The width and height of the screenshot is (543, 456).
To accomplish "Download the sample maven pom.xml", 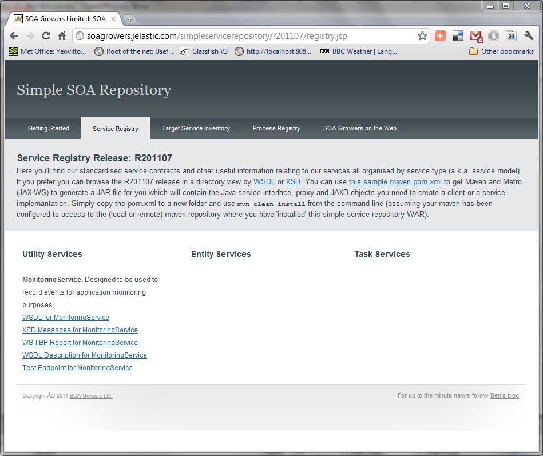I will pos(395,182).
